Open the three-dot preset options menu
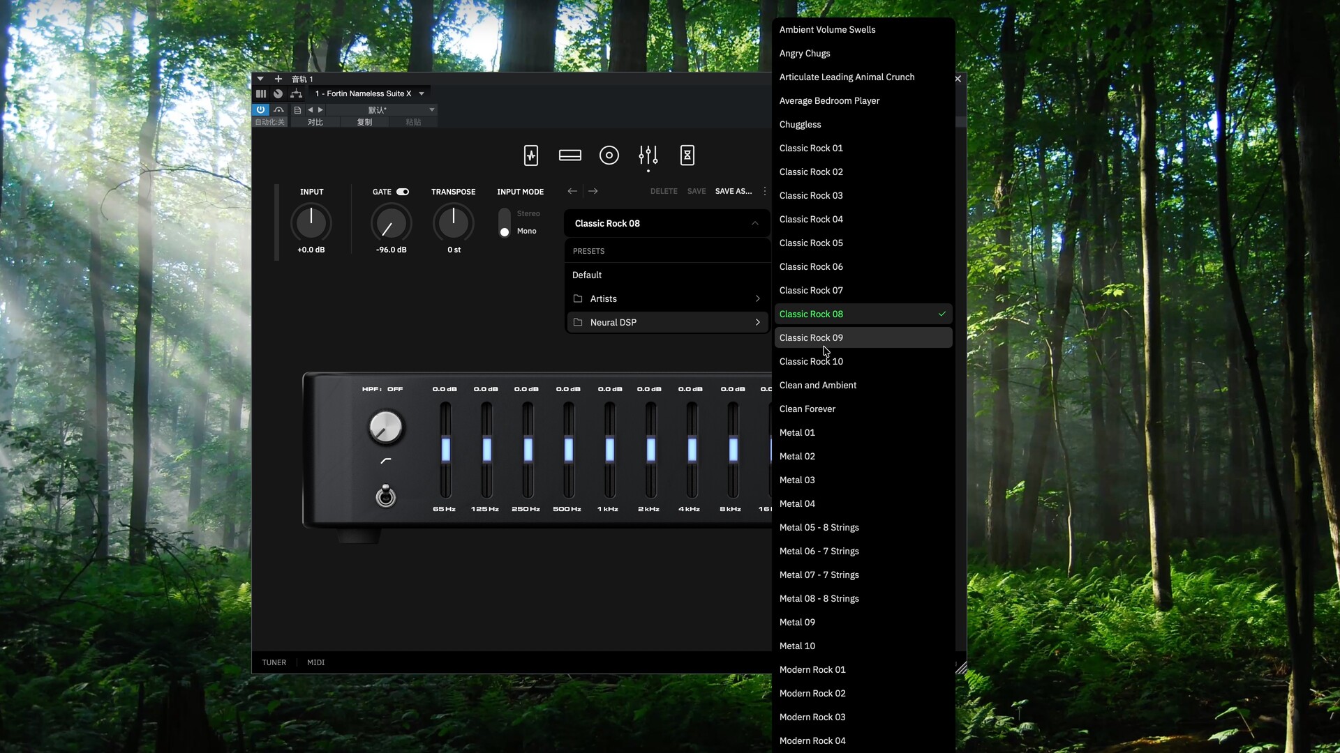This screenshot has height=753, width=1340. 765,191
